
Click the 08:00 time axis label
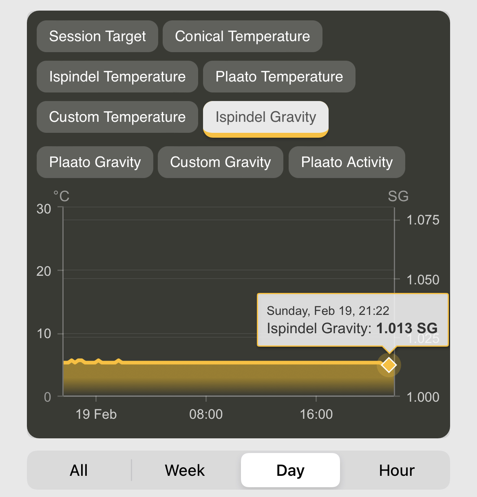(206, 414)
